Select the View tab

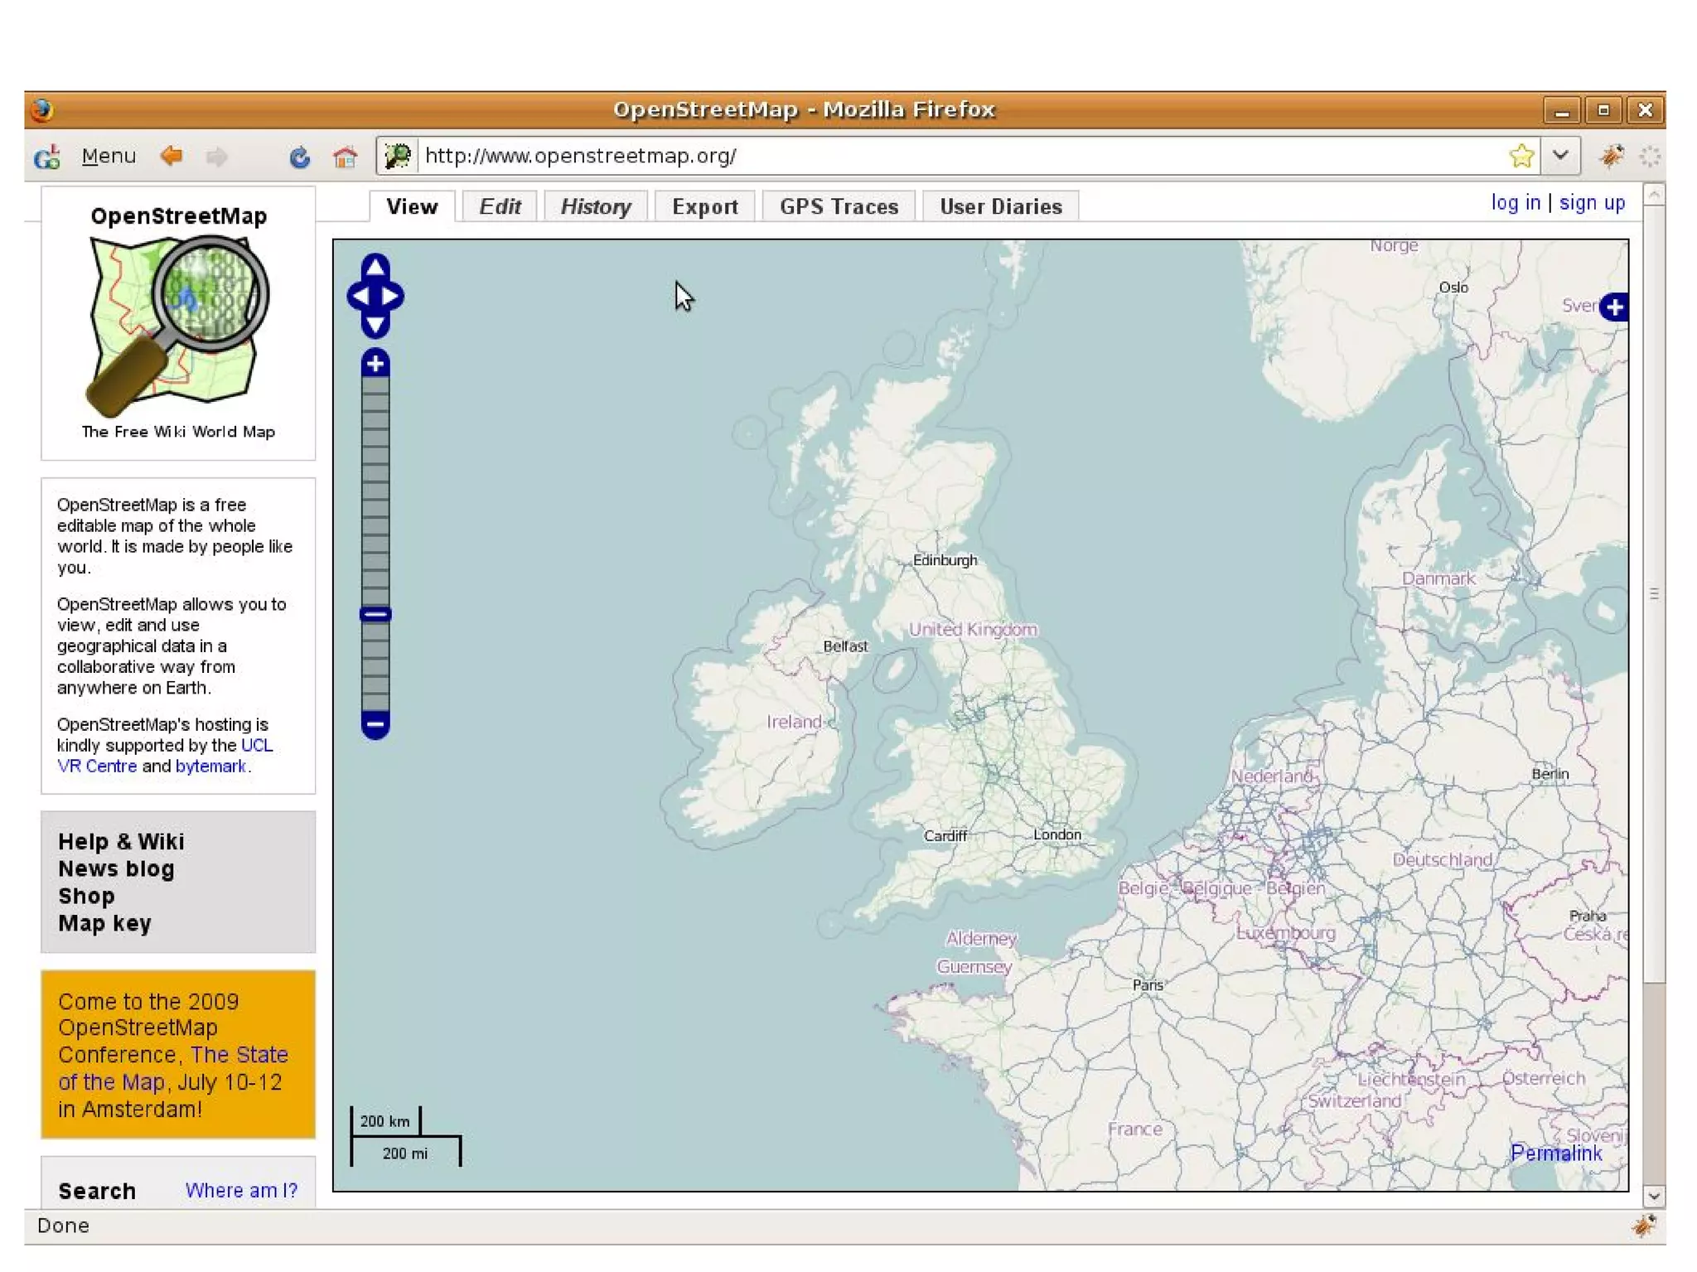point(412,206)
